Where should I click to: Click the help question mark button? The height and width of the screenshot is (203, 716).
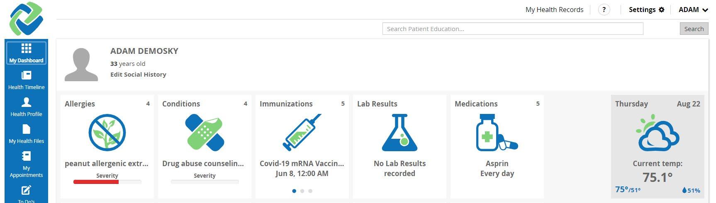point(604,10)
